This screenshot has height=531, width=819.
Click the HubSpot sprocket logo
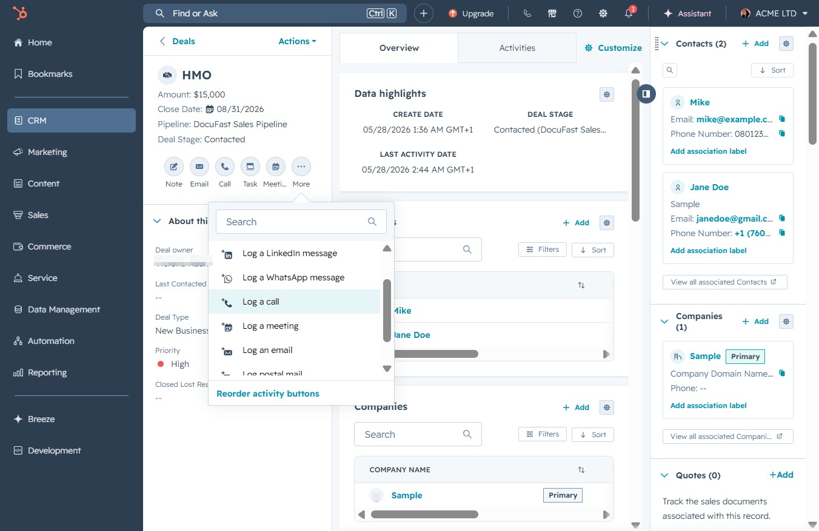19,13
